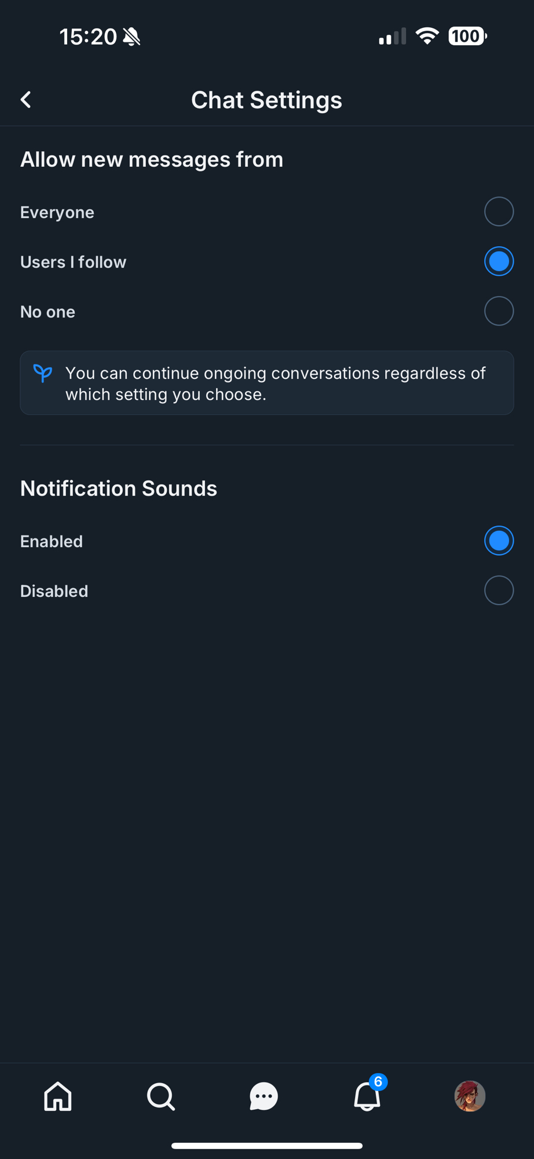Tap the Chat Settings title
The width and height of the screenshot is (534, 1159).
pyautogui.click(x=266, y=100)
